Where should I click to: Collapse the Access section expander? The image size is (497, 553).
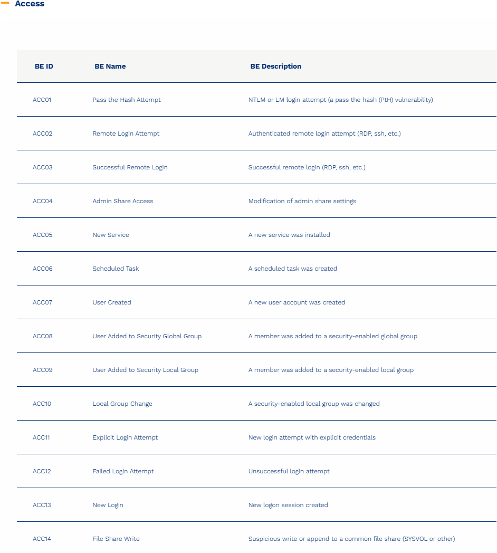[x=5, y=4]
